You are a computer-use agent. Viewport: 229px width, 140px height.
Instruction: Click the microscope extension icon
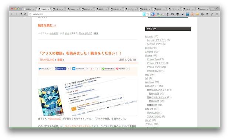click(168, 14)
